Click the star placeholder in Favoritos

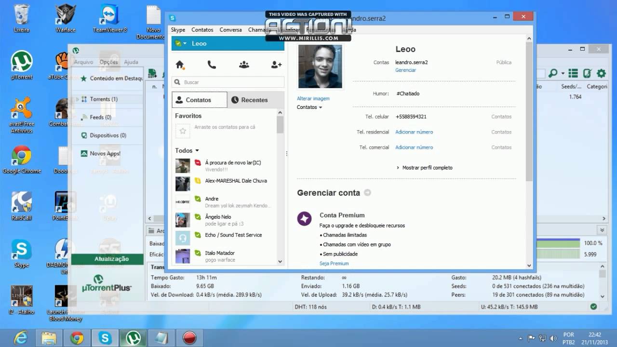tap(182, 130)
